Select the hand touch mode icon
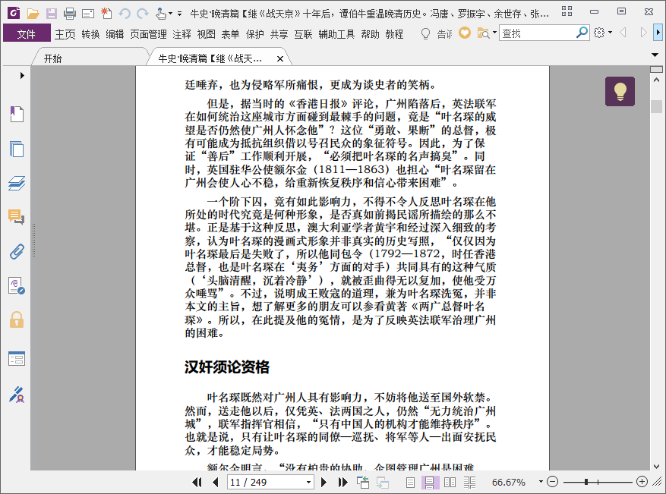666x494 pixels. [x=161, y=14]
